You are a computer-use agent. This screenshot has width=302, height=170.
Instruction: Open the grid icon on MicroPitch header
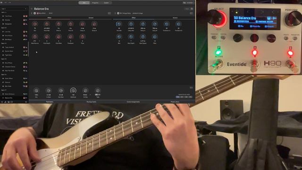(x=109, y=13)
